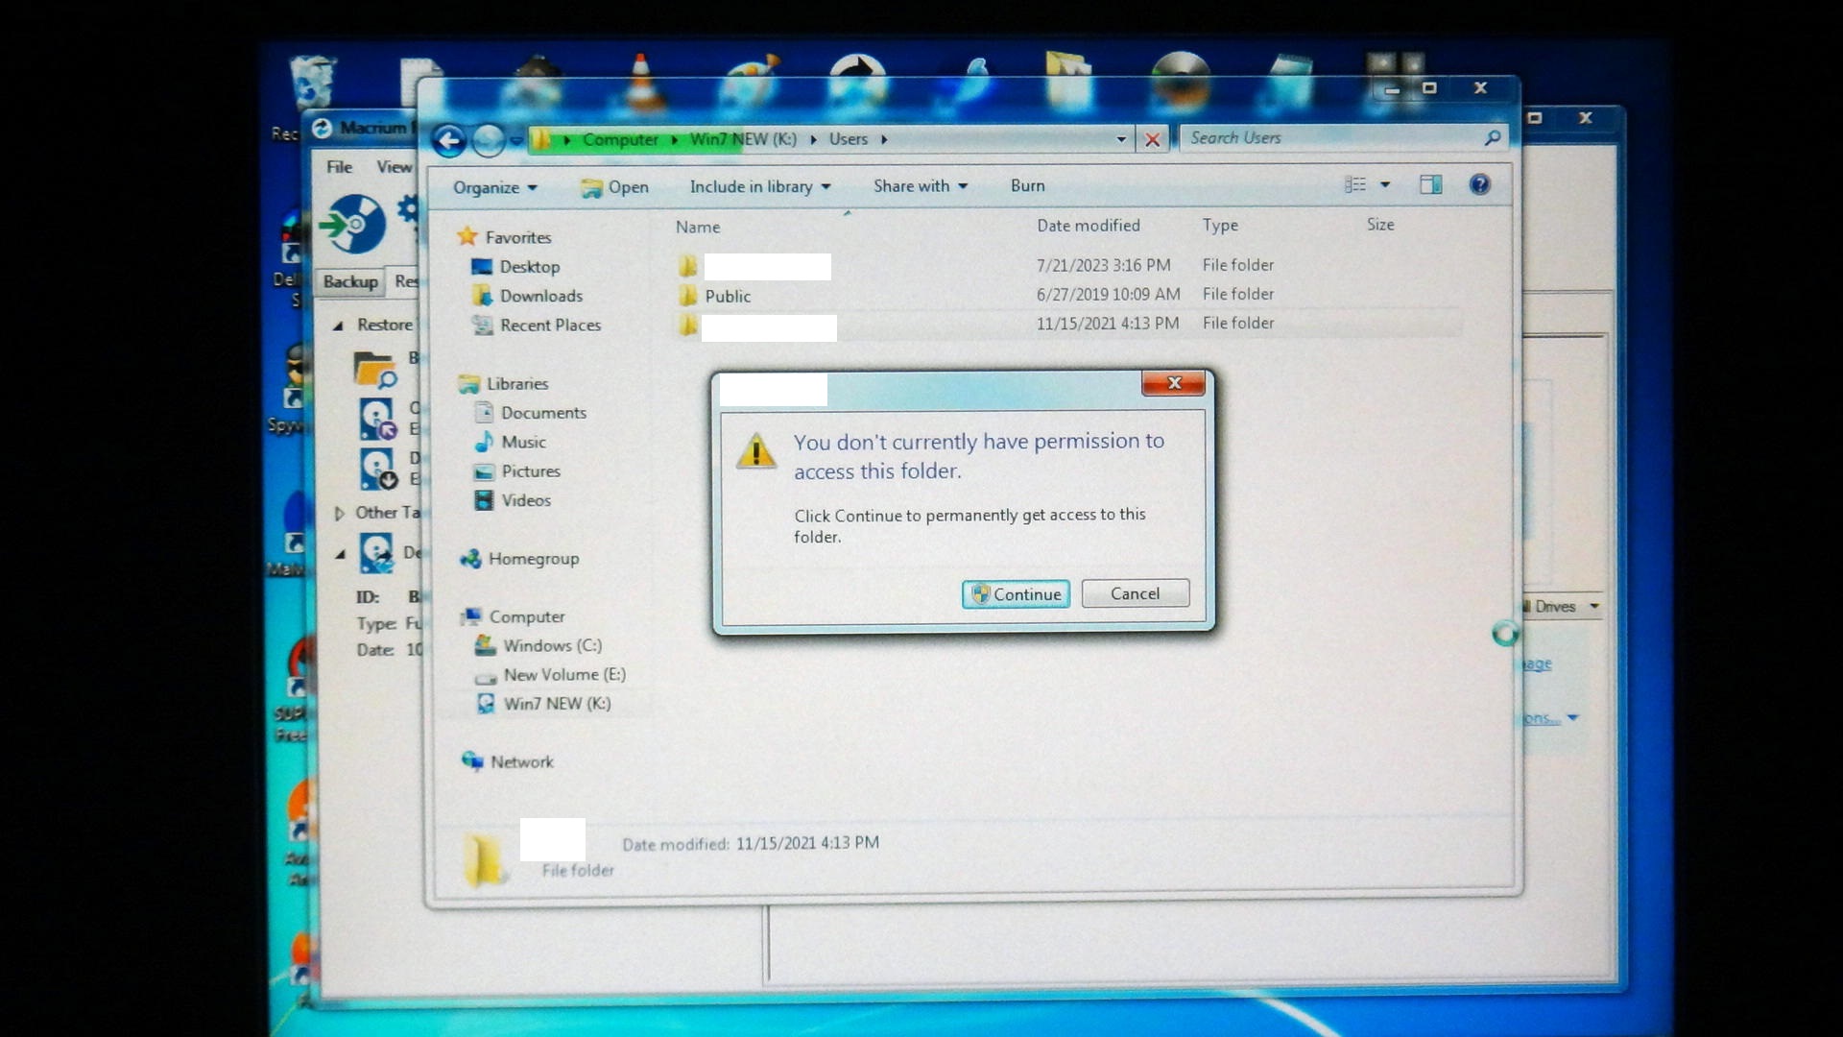Expand the Share with menu
1843x1037 pixels.
pyautogui.click(x=920, y=186)
